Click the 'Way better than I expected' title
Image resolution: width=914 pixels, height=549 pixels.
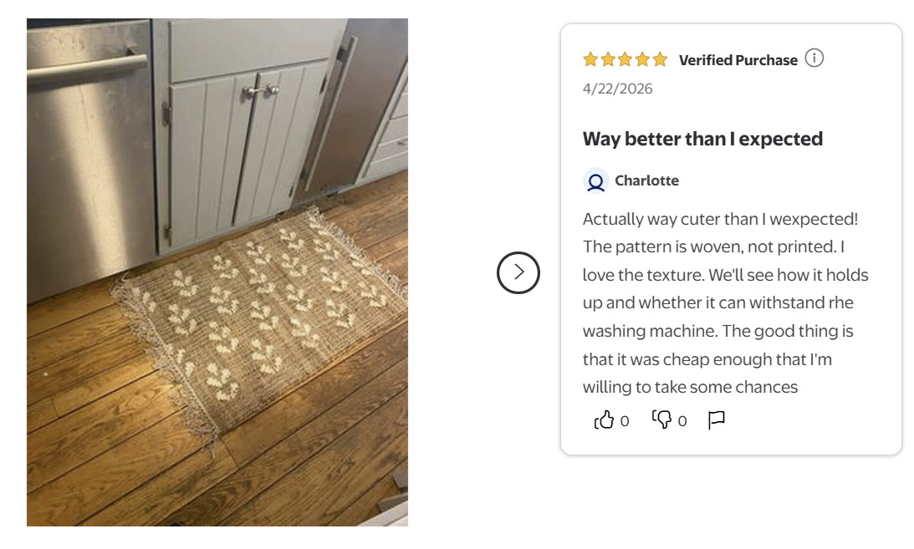point(702,139)
